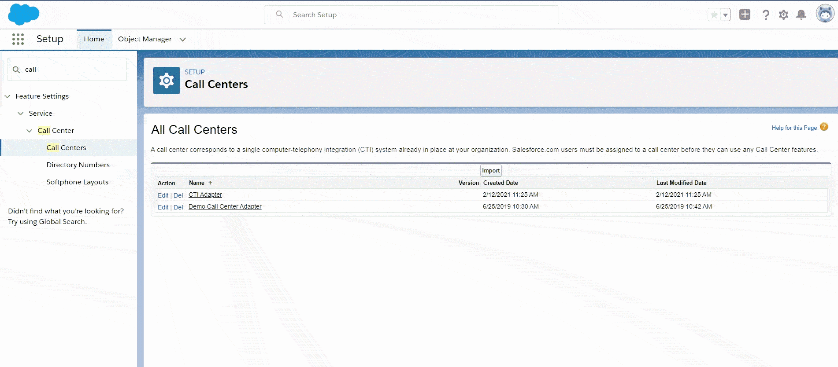
Task: Delete the Demo Call Center Adapter
Action: [x=178, y=207]
